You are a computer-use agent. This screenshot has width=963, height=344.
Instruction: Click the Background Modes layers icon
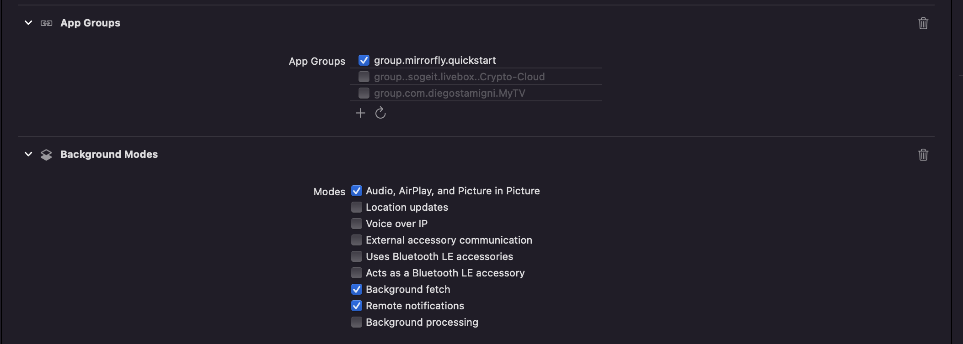coord(46,155)
